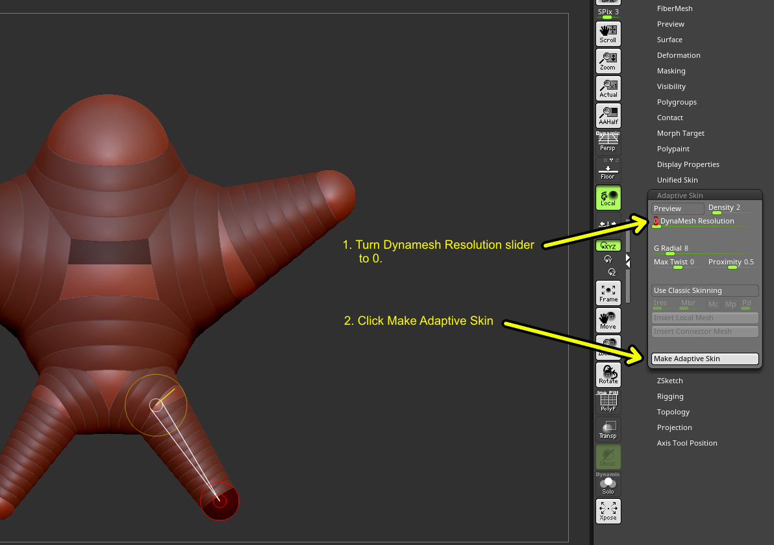Switch rotation to the Y axis icon
The height and width of the screenshot is (545, 774).
tap(608, 259)
